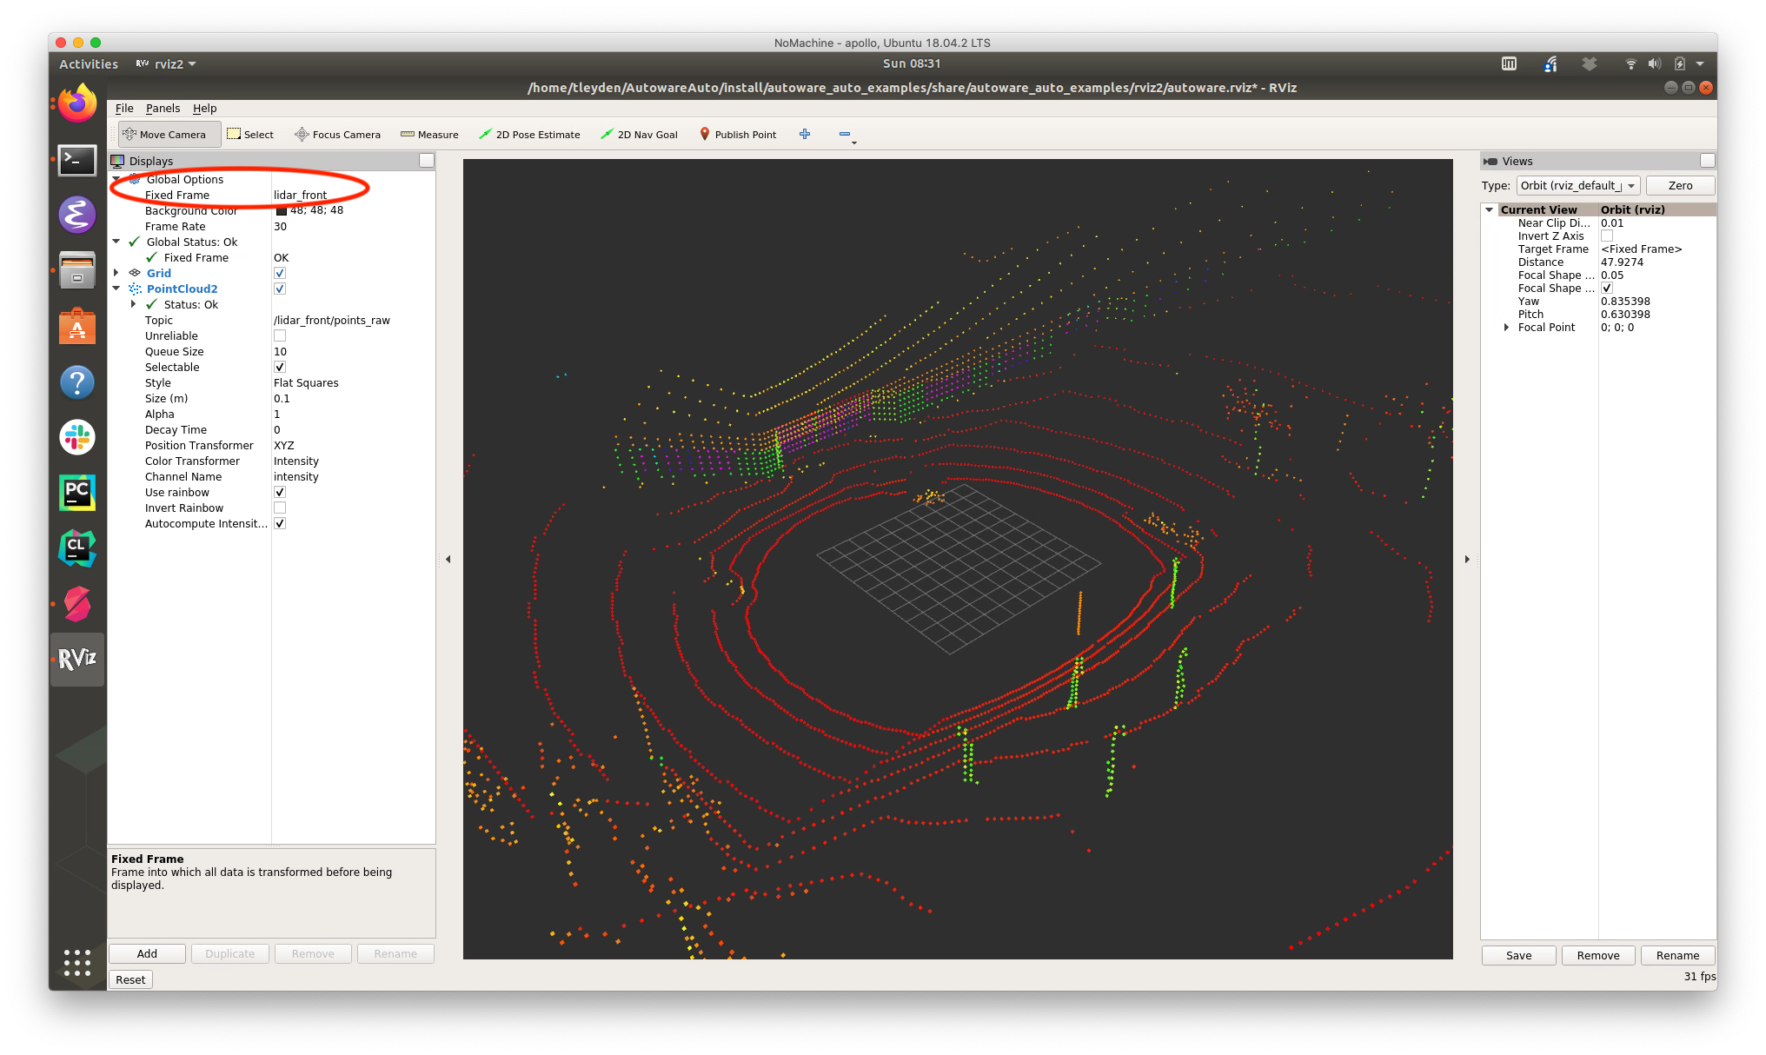1766x1055 pixels.
Task: Click the Fixed Frame value lidar_front
Action: pyautogui.click(x=301, y=195)
